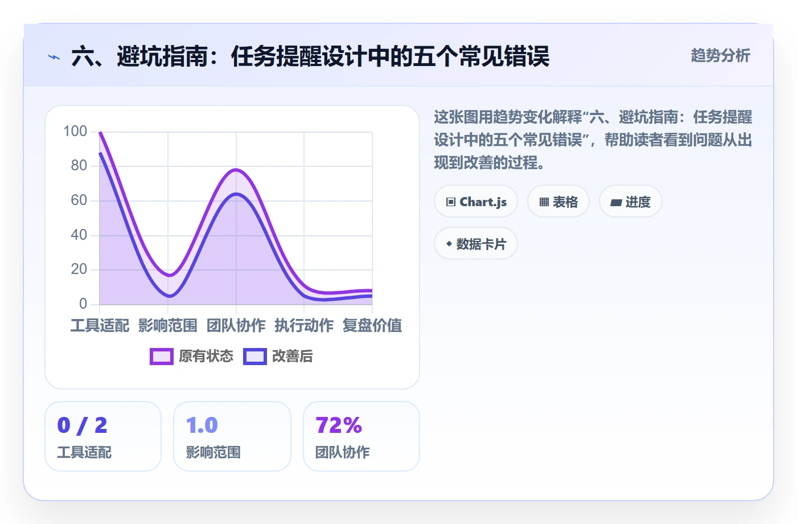Image resolution: width=797 pixels, height=524 pixels.
Task: Toggle the 改善后 legend color swatch
Action: 255,357
